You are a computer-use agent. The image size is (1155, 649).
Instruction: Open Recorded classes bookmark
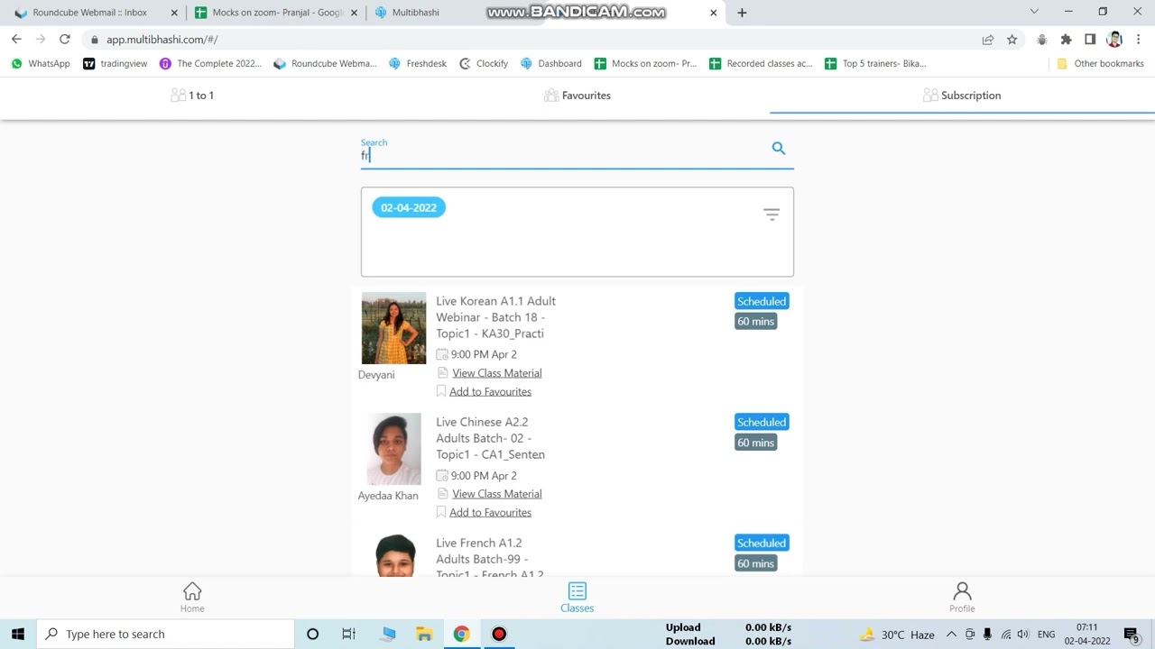[761, 64]
